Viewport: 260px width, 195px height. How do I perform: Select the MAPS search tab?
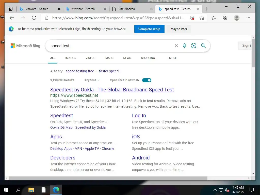(x=109, y=58)
